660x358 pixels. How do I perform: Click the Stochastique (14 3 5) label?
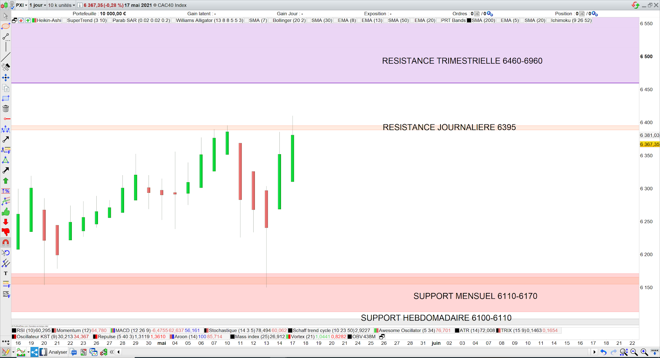(x=232, y=331)
